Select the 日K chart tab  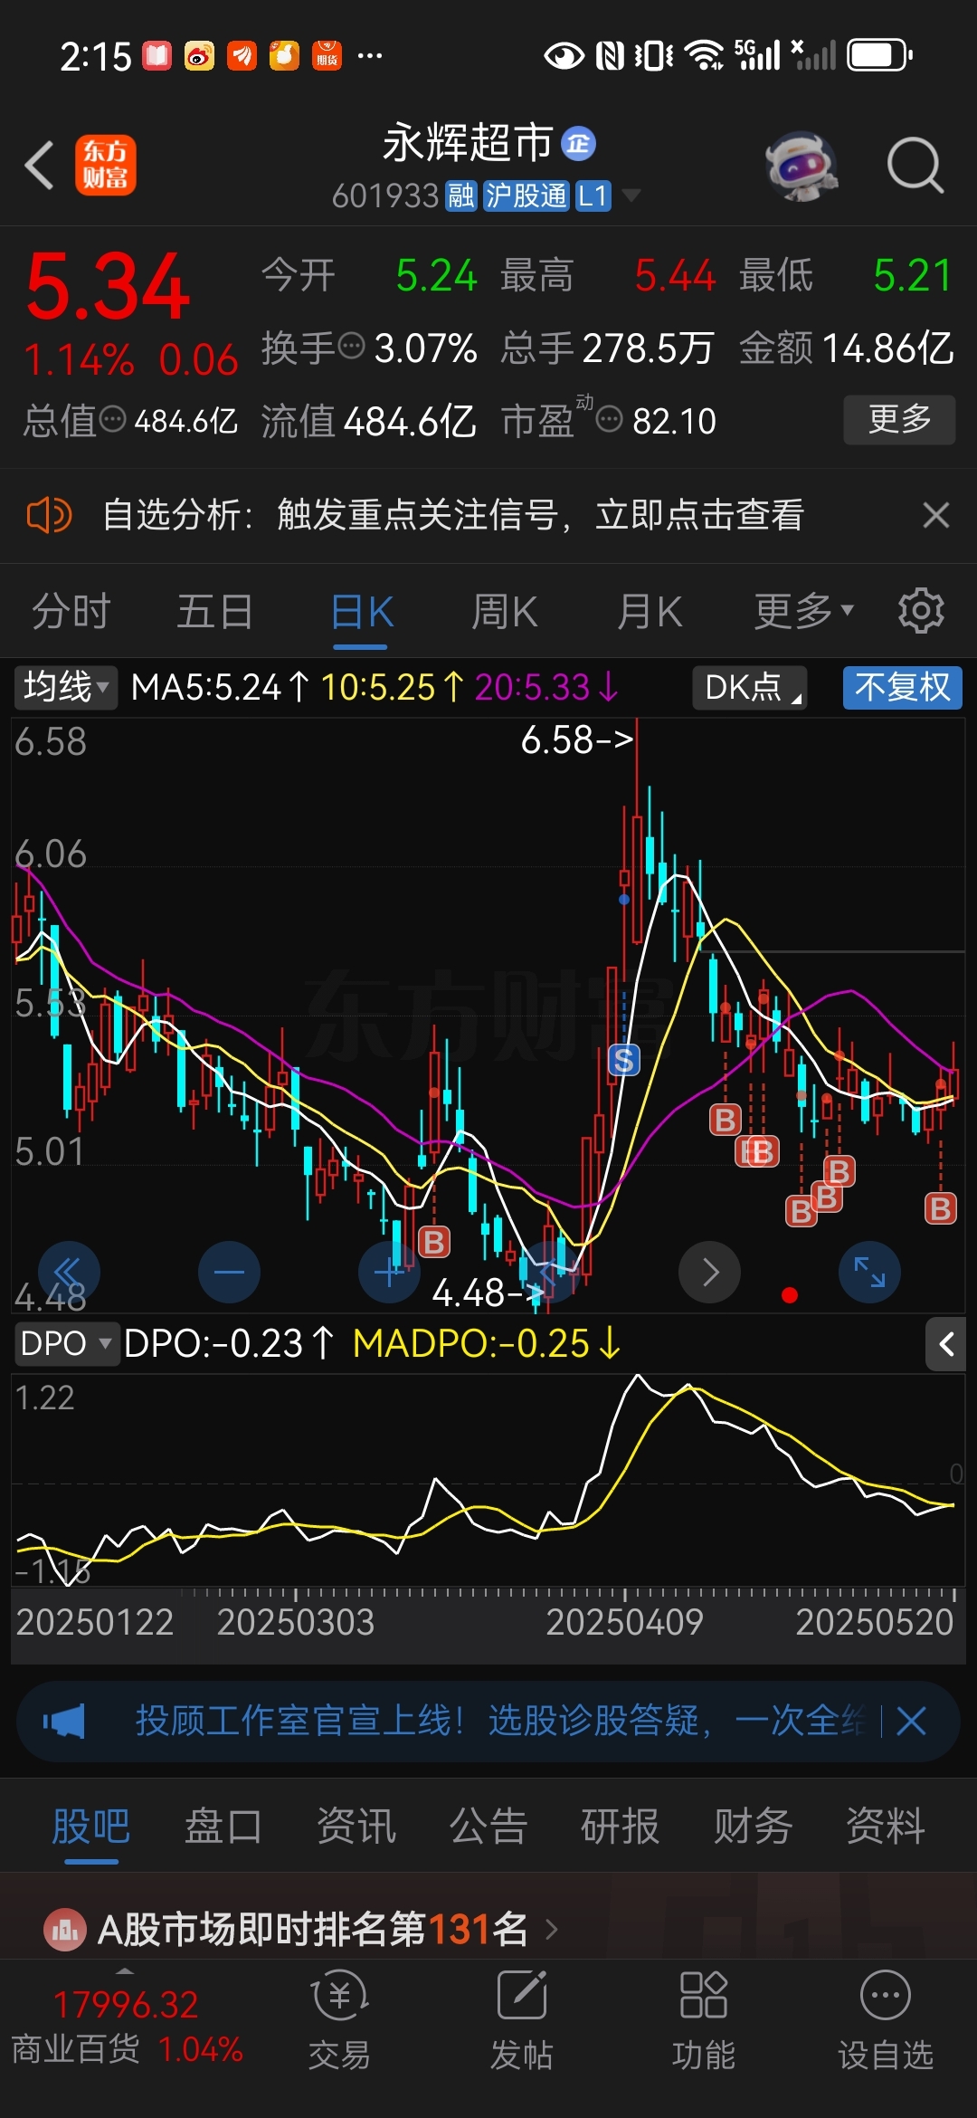(361, 612)
